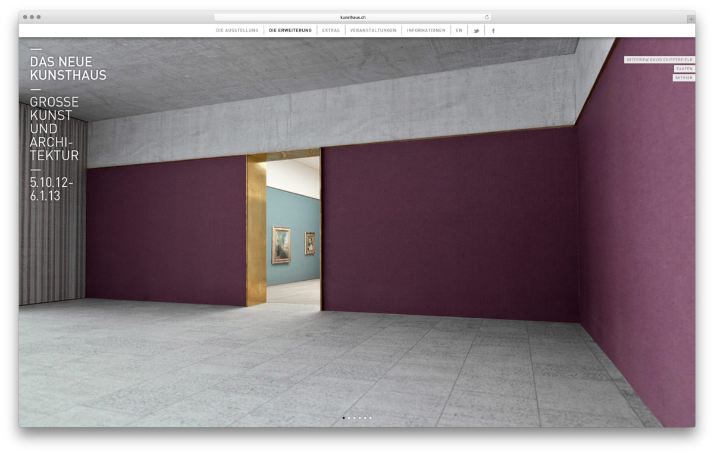This screenshot has height=454, width=714.
Task: Switch language to EN
Action: 459,30
